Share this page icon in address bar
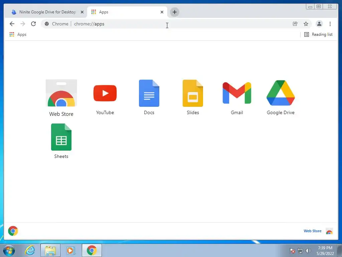The width and height of the screenshot is (342, 257). coord(295,24)
